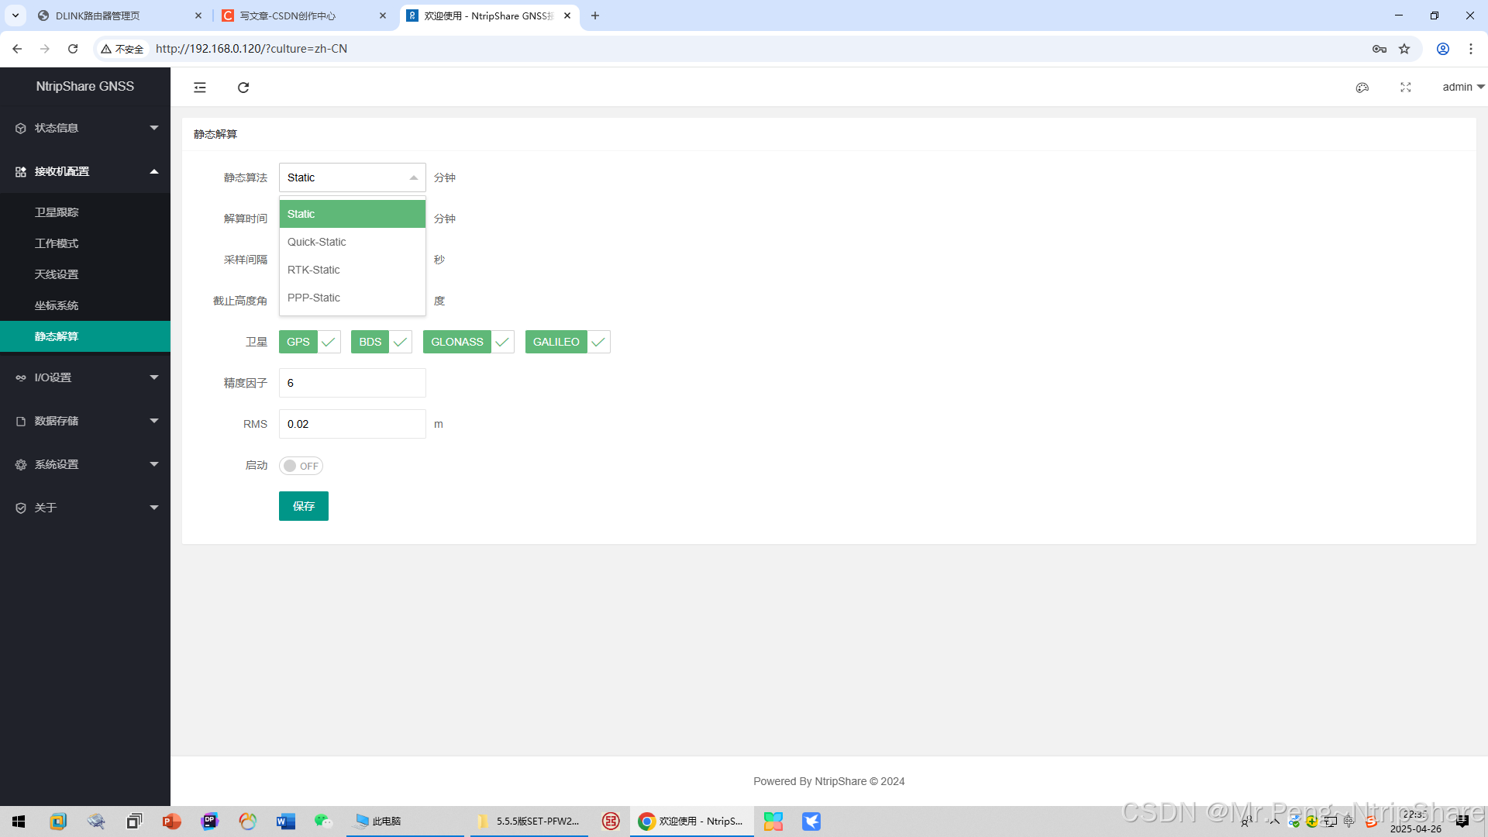This screenshot has width=1488, height=837.
Task: Click the browser profile avatar icon
Action: click(1443, 49)
